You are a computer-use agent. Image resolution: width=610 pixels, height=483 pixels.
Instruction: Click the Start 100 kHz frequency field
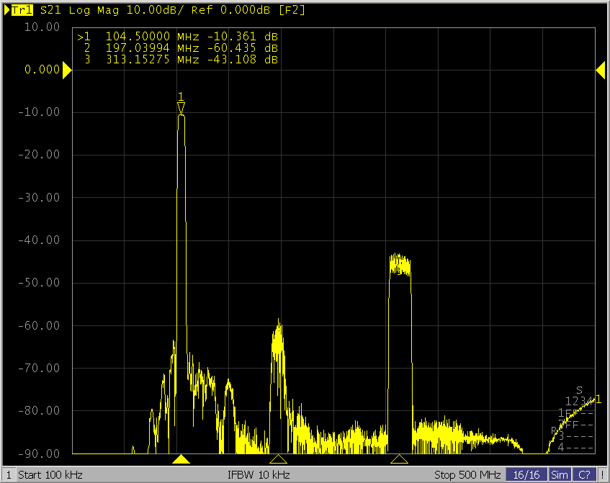pyautogui.click(x=50, y=475)
